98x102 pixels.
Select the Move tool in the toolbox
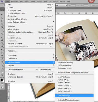tap(2, 15)
